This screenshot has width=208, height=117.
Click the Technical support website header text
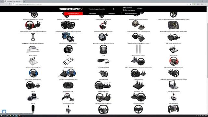pos(97,9)
